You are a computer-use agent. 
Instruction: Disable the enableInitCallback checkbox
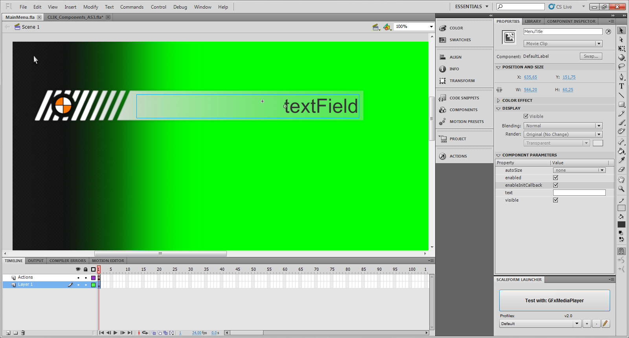click(x=555, y=185)
